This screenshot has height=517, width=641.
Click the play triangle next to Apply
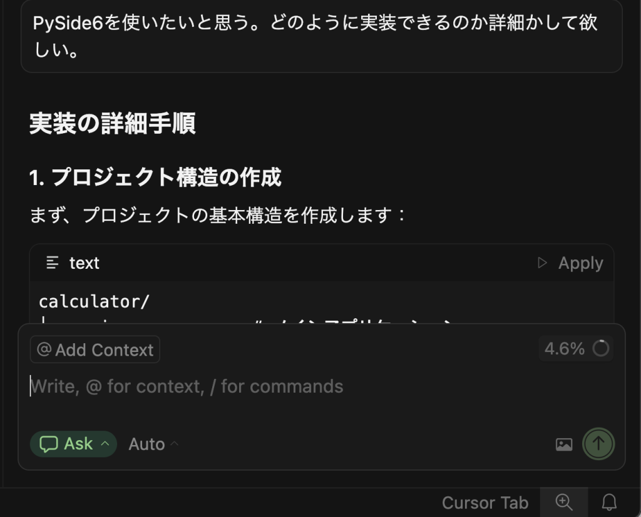[542, 263]
